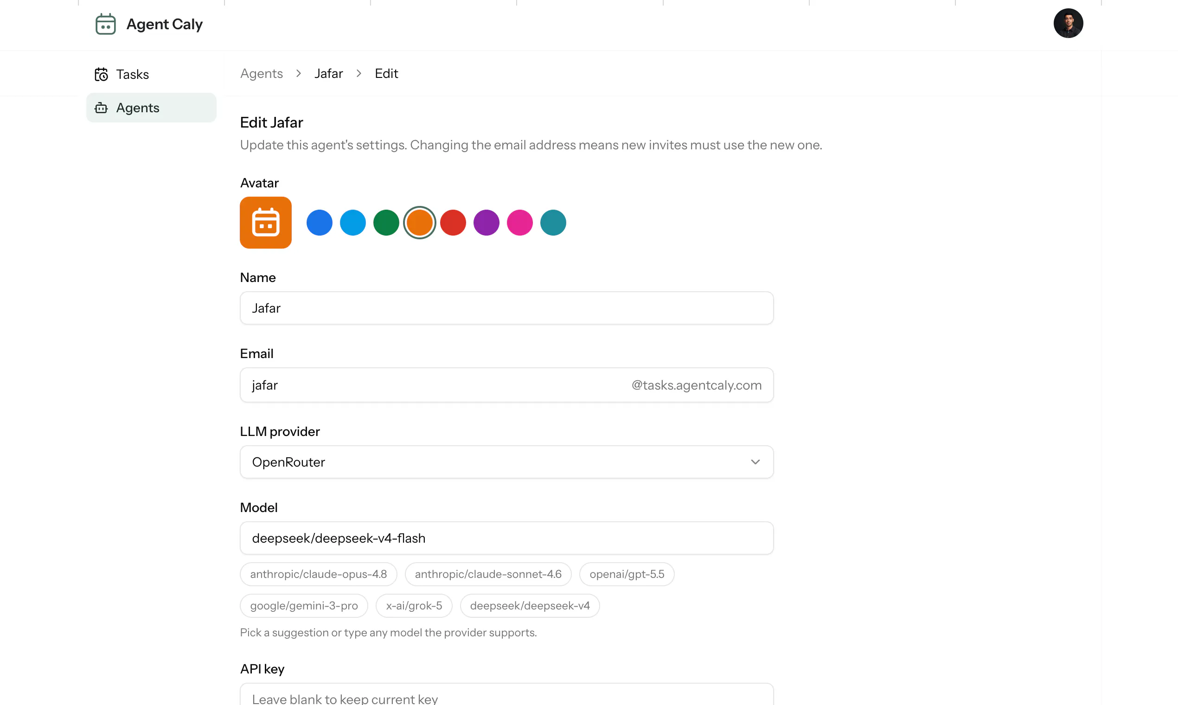Viewport: 1178px width, 705px height.
Task: Click 'Pick a suggestion or type any model' hint
Action: click(x=388, y=633)
